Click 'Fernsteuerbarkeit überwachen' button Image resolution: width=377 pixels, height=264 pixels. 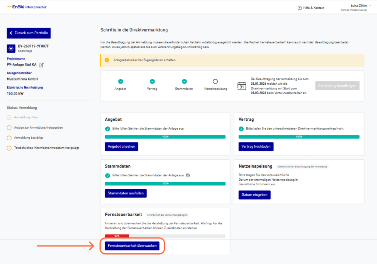pos(132,246)
